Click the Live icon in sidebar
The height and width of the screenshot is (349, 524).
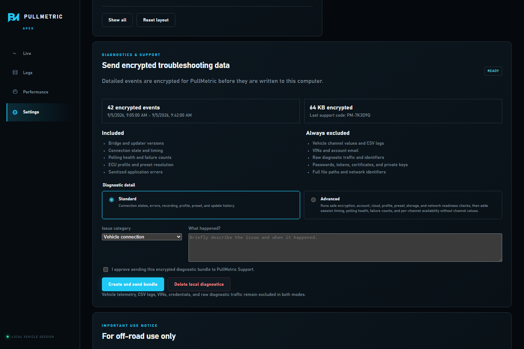(15, 53)
